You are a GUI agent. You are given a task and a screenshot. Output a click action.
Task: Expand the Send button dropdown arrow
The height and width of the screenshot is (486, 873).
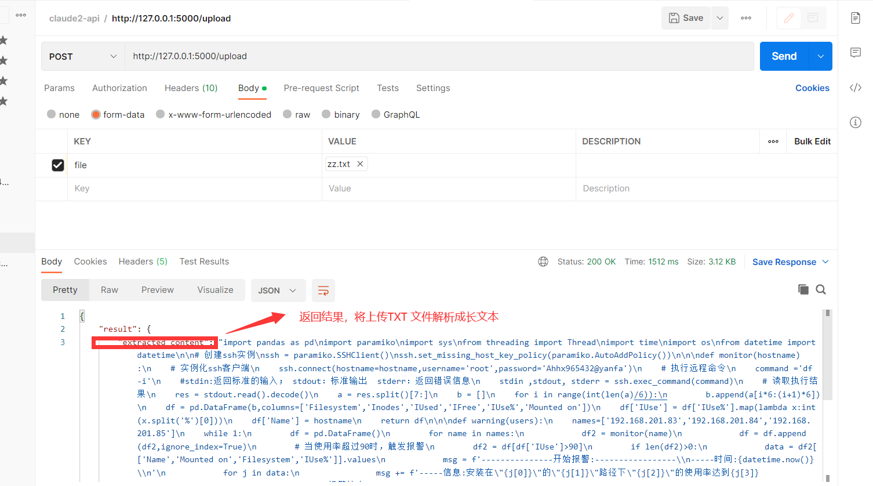point(821,56)
